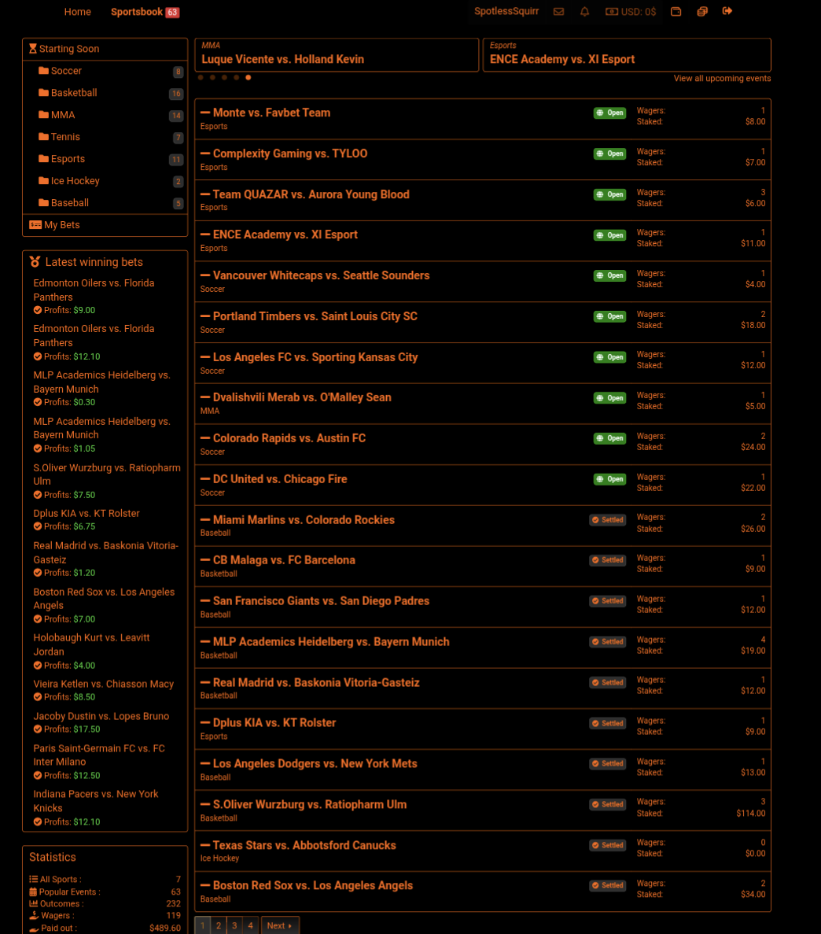Click the check icon beside Profits: $6.75
The image size is (821, 934).
[38, 526]
